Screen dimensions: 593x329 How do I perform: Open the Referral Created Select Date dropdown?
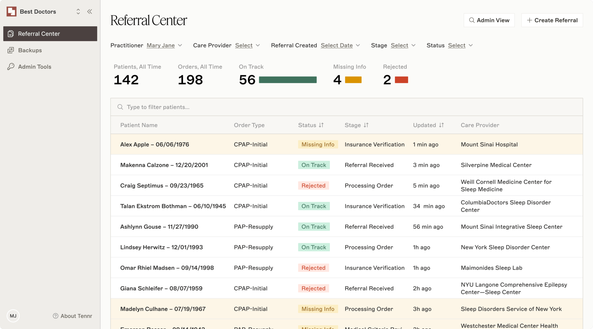click(x=340, y=45)
